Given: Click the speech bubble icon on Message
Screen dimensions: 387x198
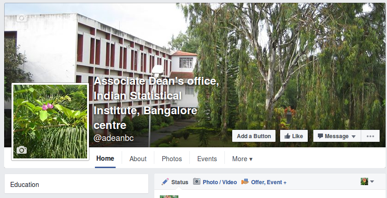Looking at the screenshot, I should click(320, 136).
